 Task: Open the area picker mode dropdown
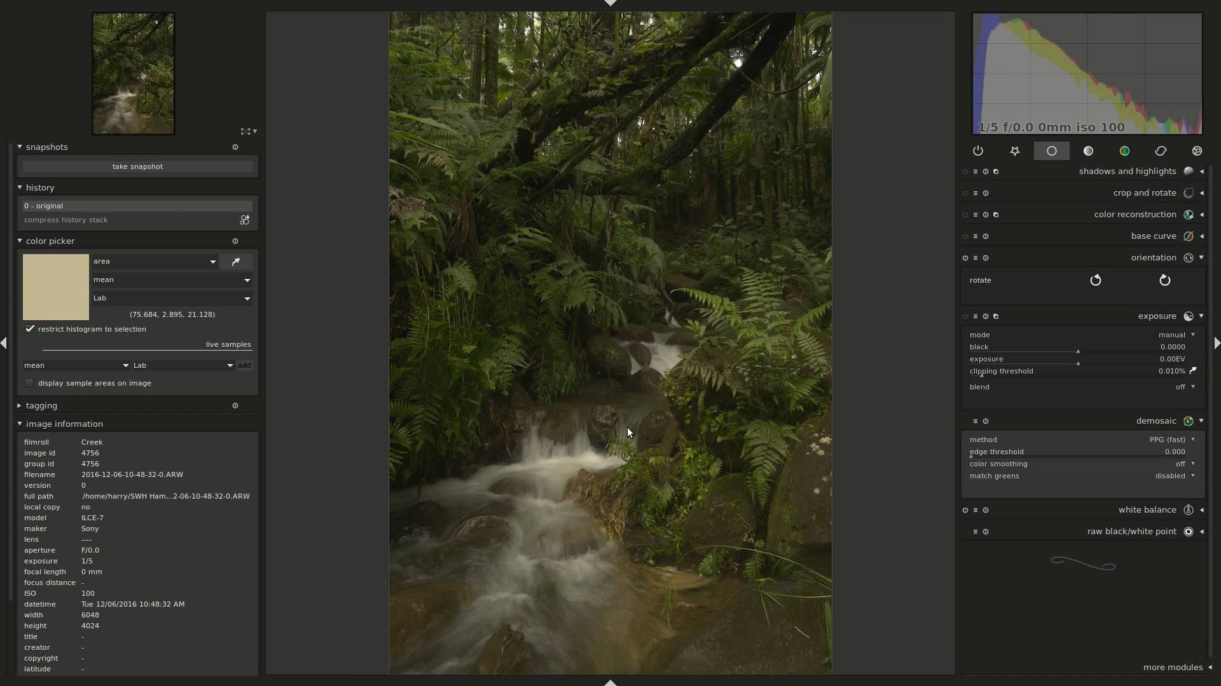[155, 262]
